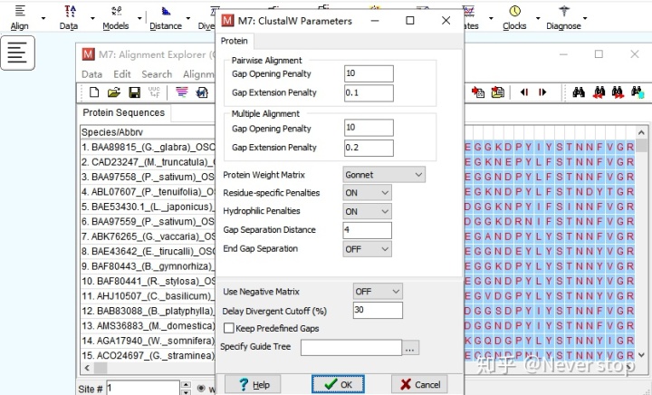The height and width of the screenshot is (395, 652).
Task: Click the ... browse button for guide tree
Action: pos(410,348)
